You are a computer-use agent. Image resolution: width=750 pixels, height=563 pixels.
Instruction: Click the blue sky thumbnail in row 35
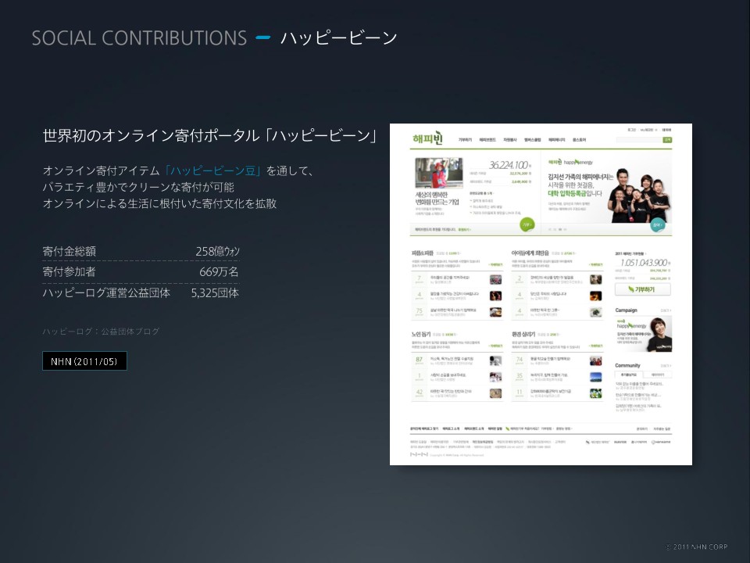click(x=595, y=377)
